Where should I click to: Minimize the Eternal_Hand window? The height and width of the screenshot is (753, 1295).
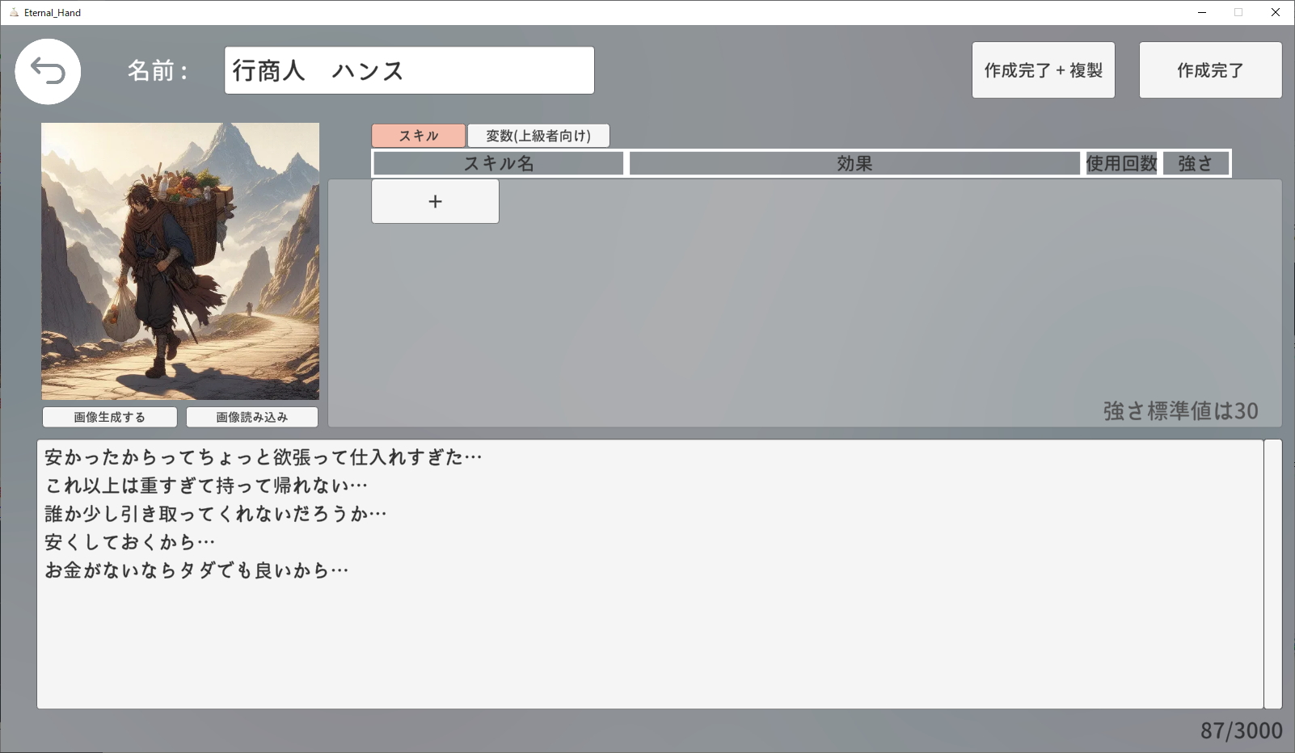pyautogui.click(x=1201, y=12)
